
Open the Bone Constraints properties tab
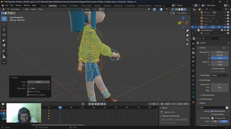point(193,97)
